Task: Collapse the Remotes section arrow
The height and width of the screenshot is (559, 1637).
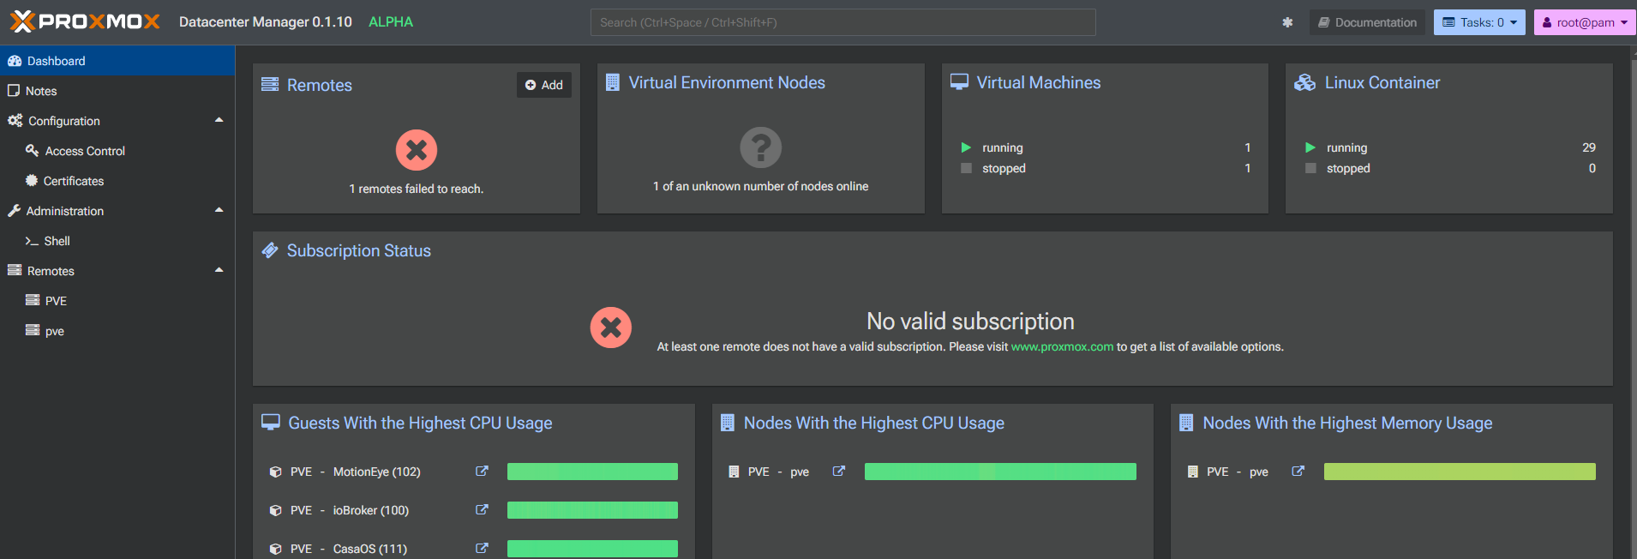Action: coord(219,270)
